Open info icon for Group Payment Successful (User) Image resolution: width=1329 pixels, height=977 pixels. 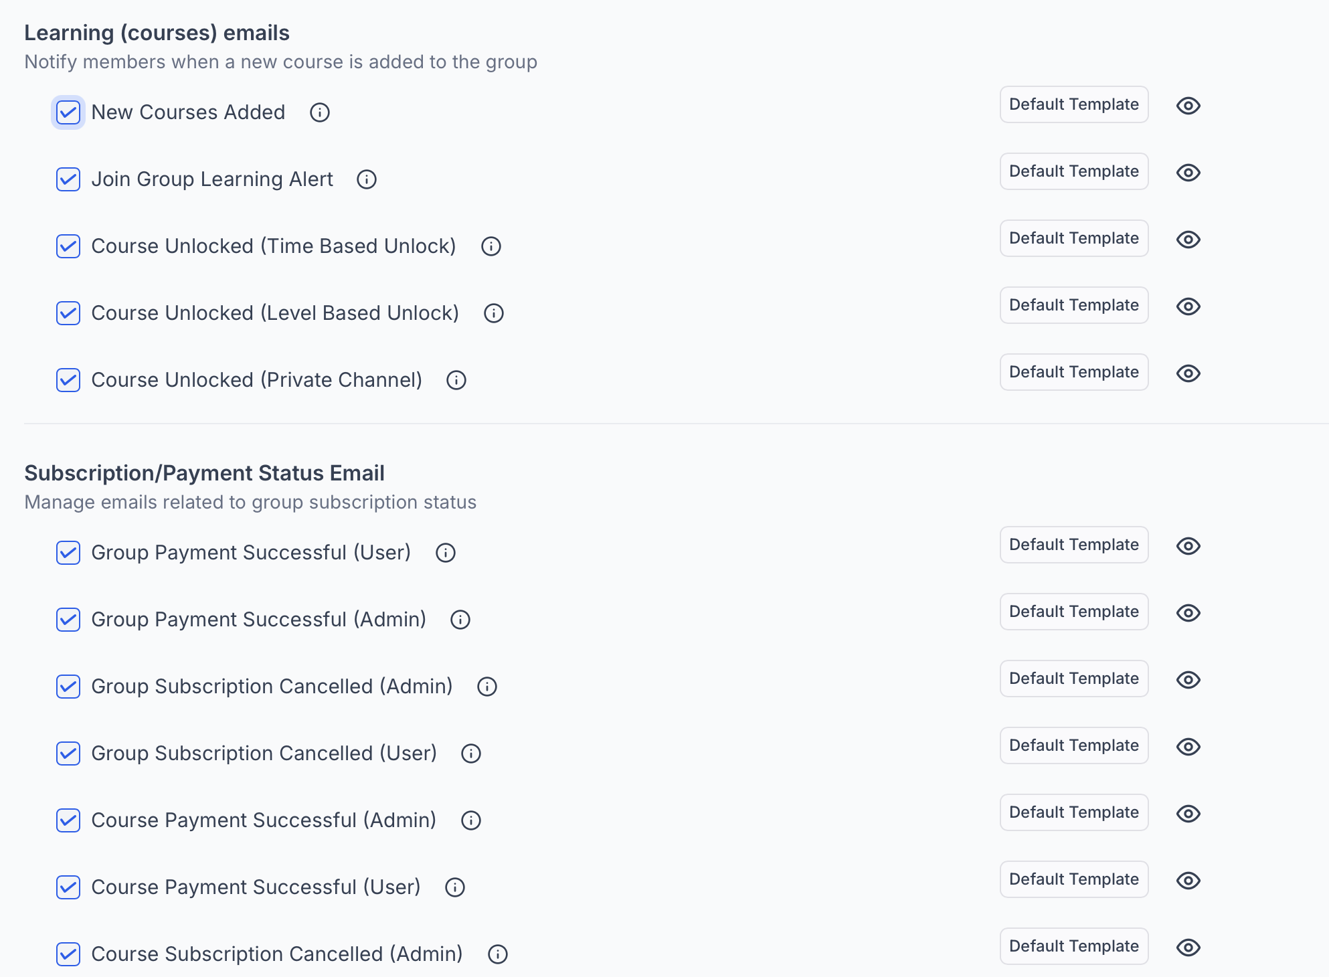coord(446,553)
